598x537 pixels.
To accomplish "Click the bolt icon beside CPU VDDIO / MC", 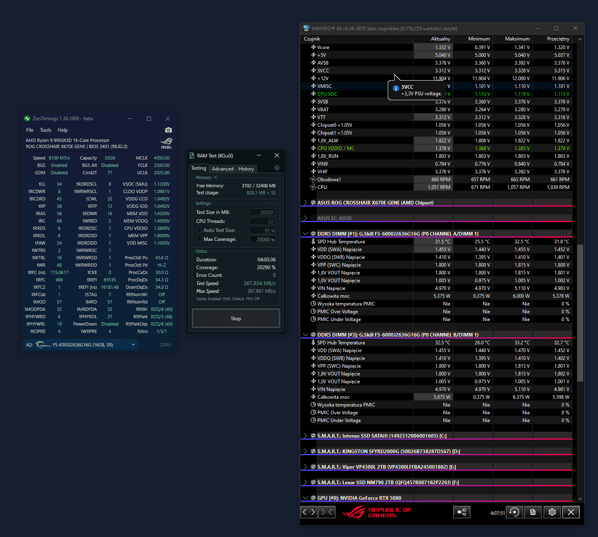I will pyautogui.click(x=313, y=148).
